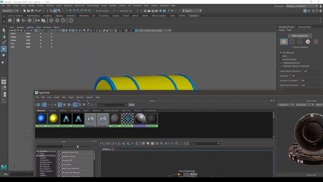The height and width of the screenshot is (182, 323).
Task: Select the checkered particle cloud material swatch
Action: [127, 120]
